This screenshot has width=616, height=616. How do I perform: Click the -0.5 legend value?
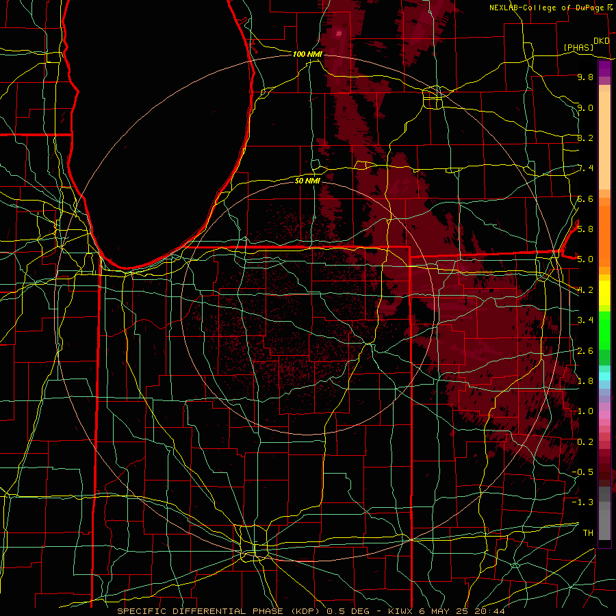click(x=582, y=472)
